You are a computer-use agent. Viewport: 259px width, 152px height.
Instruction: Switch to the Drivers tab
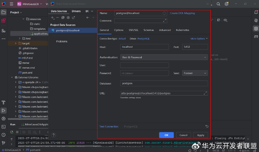(x=76, y=11)
